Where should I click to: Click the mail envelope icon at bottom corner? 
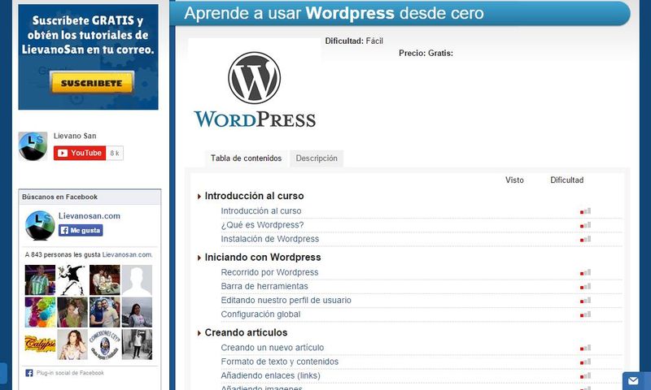(633, 380)
